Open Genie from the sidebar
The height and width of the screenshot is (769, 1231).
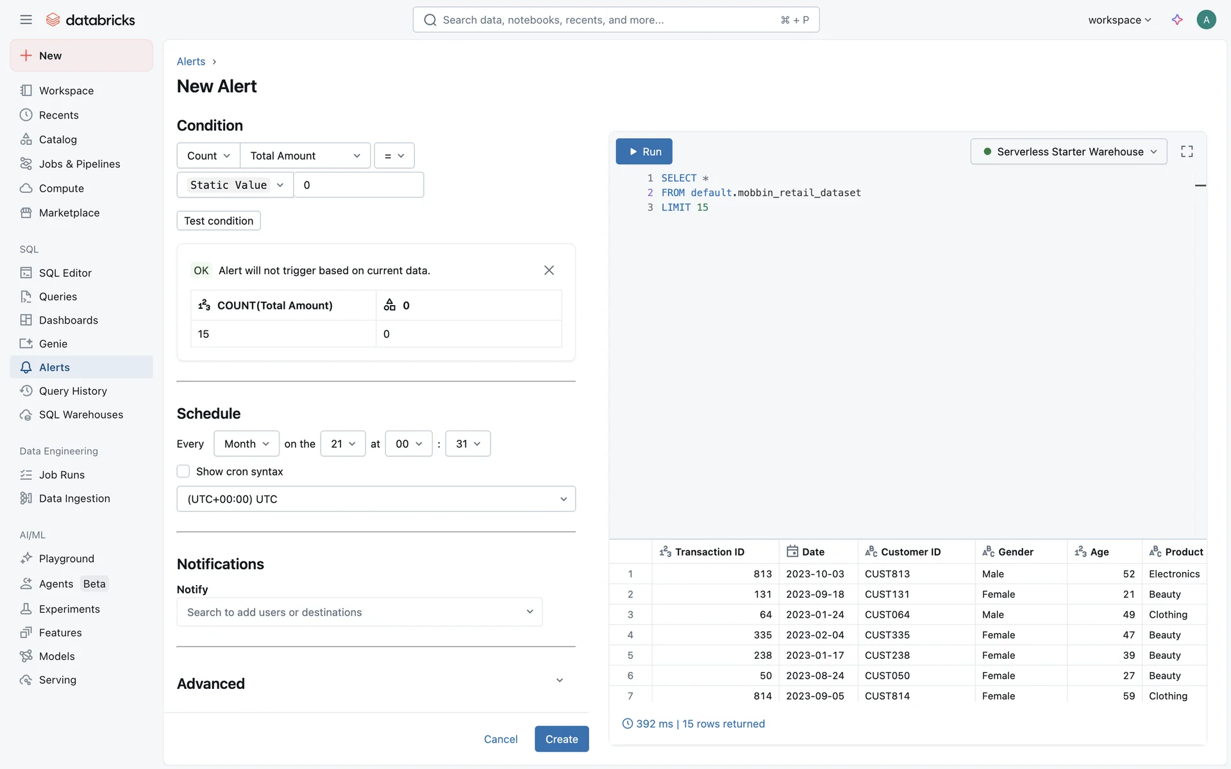coord(53,344)
